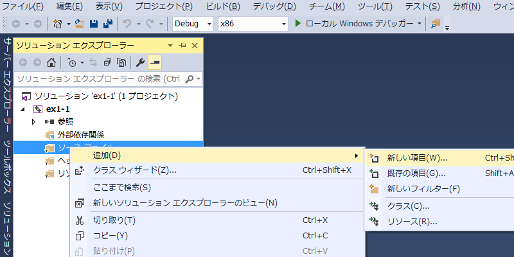Click the Collapse All icon in Solution Explorer
Viewport: 514px width, 257px height.
(x=107, y=62)
